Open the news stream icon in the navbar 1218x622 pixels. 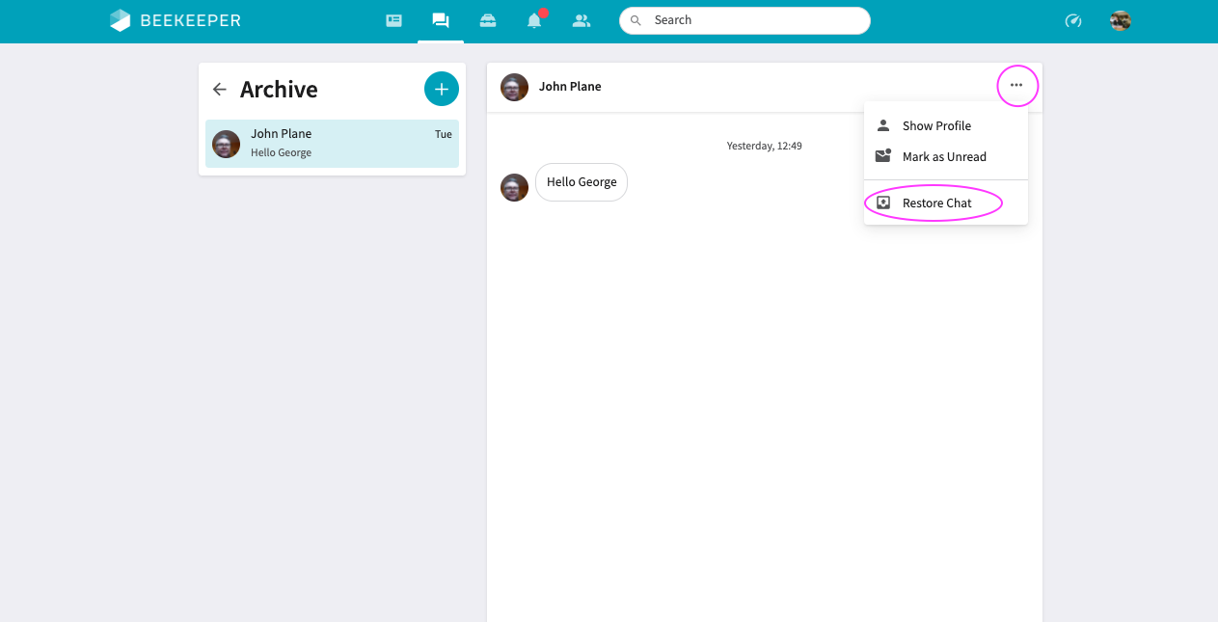tap(393, 20)
